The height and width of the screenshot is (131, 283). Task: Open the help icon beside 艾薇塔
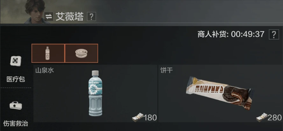[x=91, y=17]
